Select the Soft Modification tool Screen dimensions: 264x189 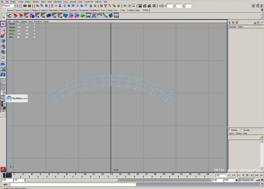coord(3,63)
